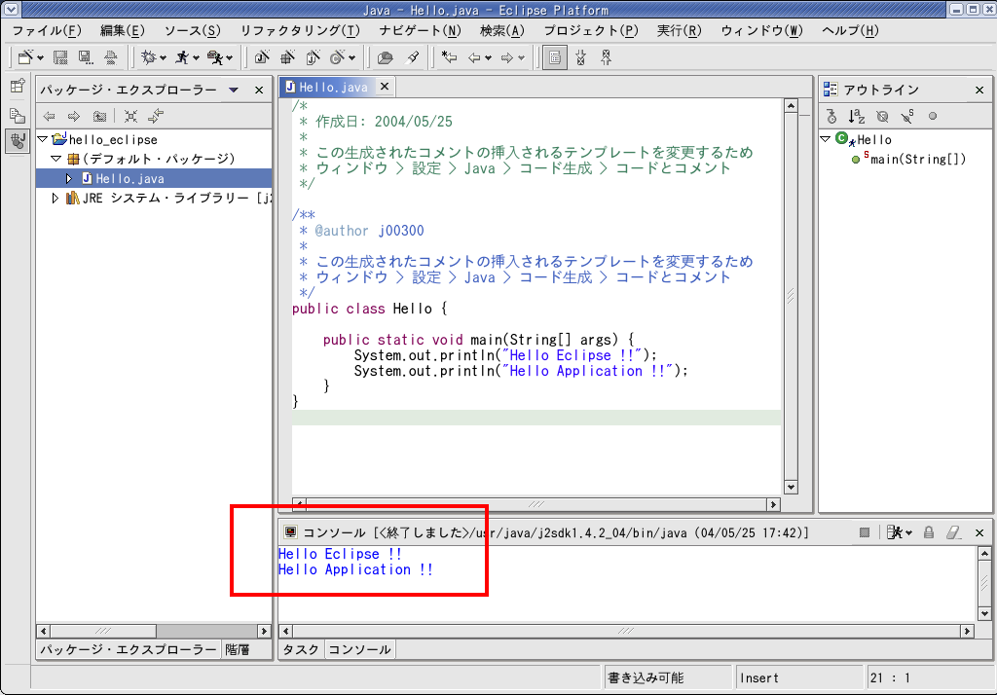The height and width of the screenshot is (695, 997).
Task: Terminate process from console toolbar
Action: click(x=865, y=532)
